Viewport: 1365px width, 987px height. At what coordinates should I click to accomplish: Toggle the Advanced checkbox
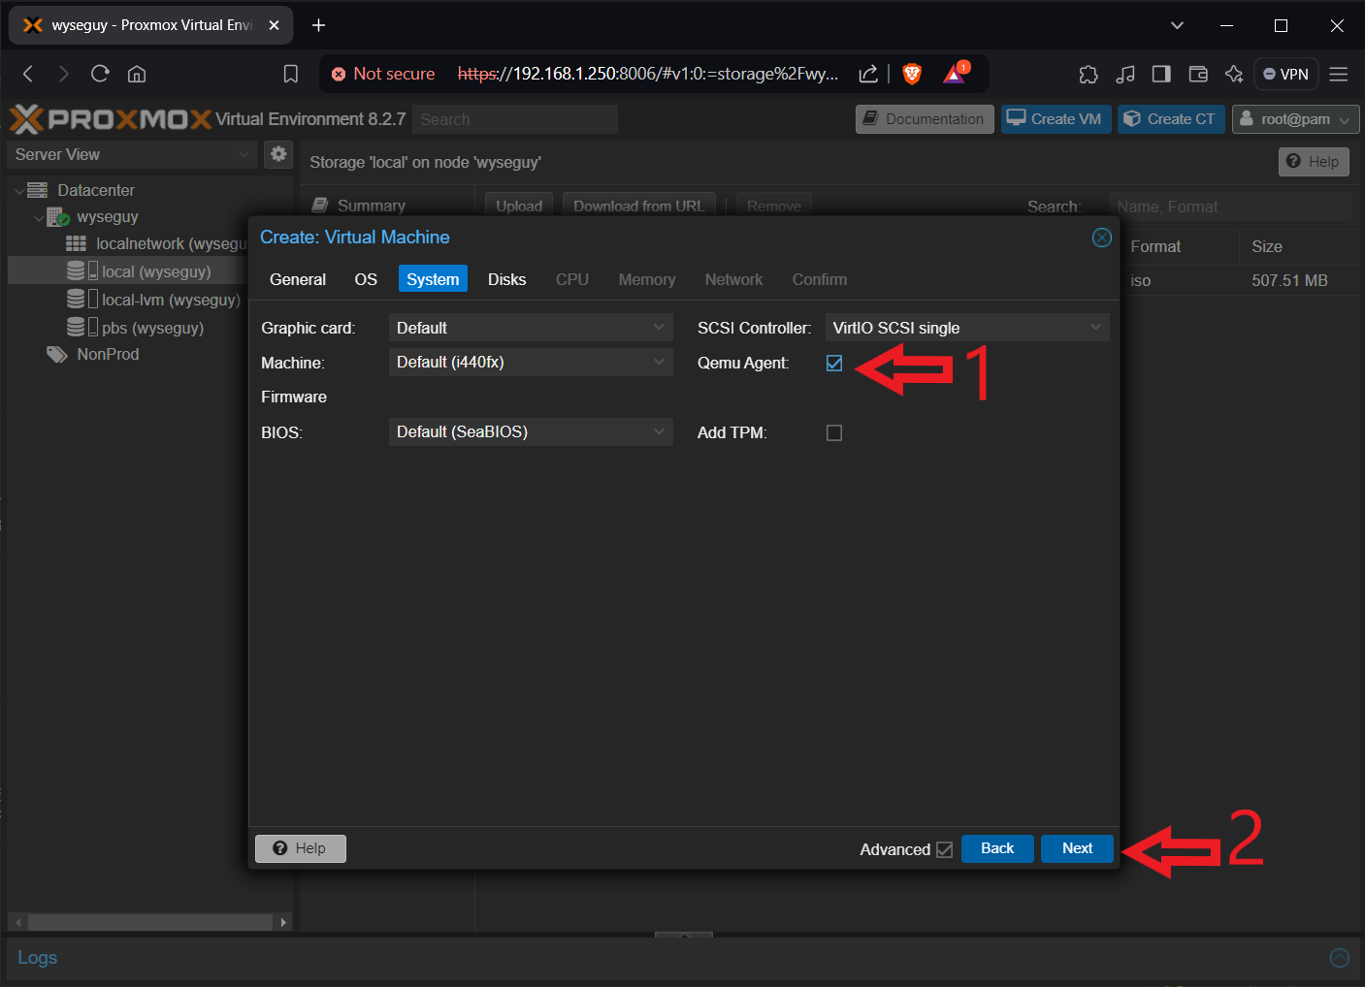coord(944,849)
